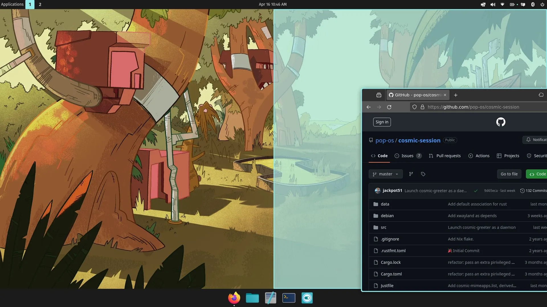Click on the src folder in repository
Viewport: 547px width, 307px height.
pyautogui.click(x=383, y=227)
